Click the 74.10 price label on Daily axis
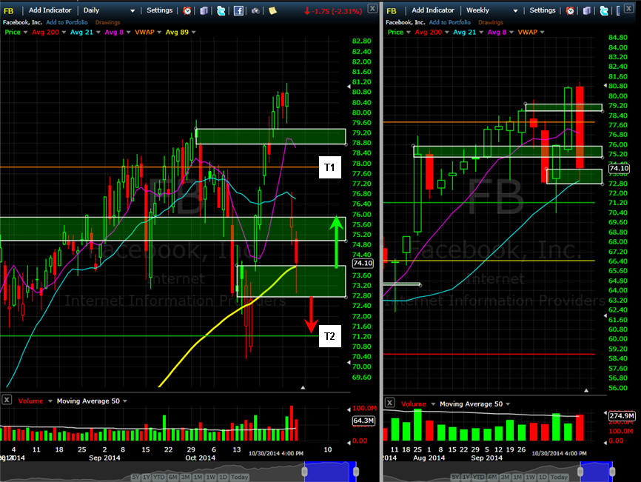The width and height of the screenshot is (641, 482). click(x=363, y=264)
